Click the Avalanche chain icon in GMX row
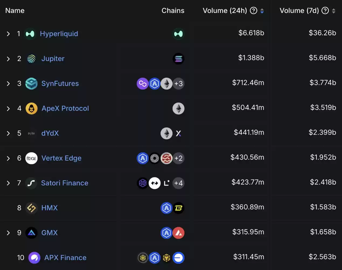The width and height of the screenshot is (342, 270). (178, 233)
